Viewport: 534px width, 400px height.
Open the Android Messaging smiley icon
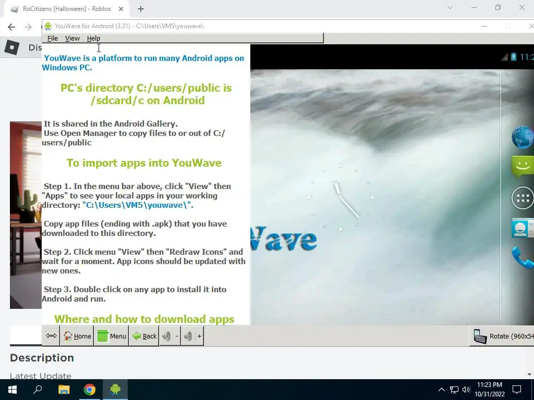tap(523, 166)
